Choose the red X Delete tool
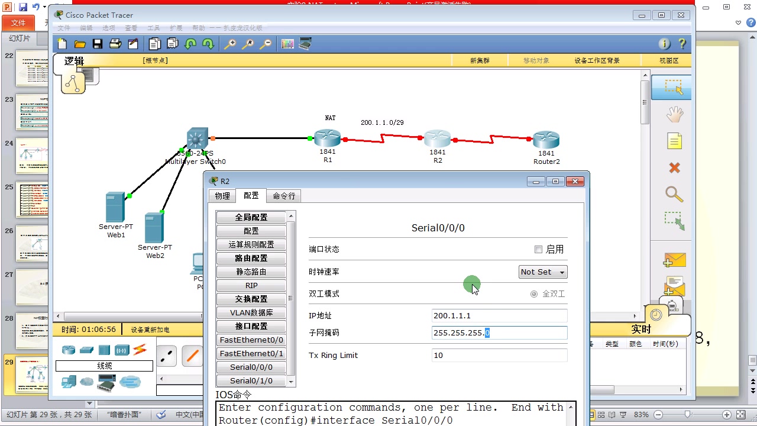Viewport: 757px width, 426px height. 674,168
